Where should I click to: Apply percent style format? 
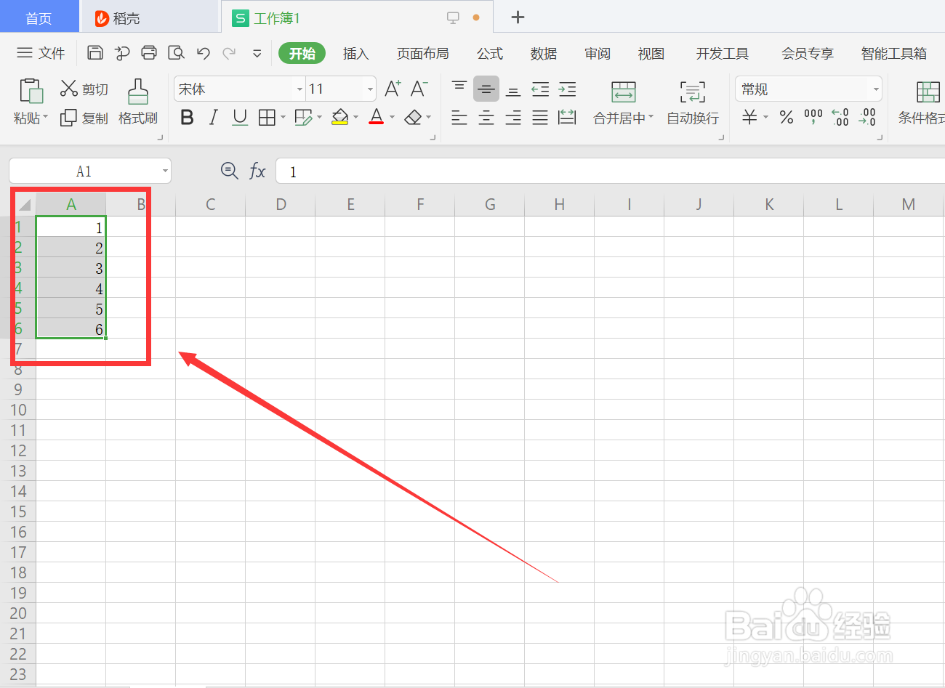point(787,118)
